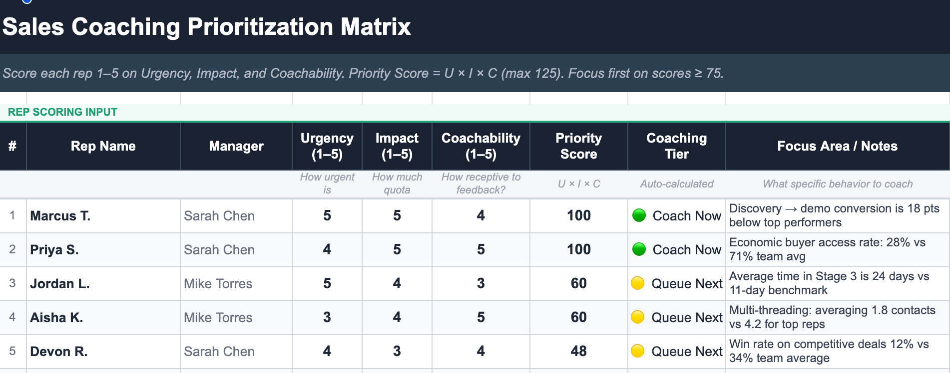The height and width of the screenshot is (373, 950).
Task: Select Jordan L.'s coachability value 3
Action: (x=481, y=284)
